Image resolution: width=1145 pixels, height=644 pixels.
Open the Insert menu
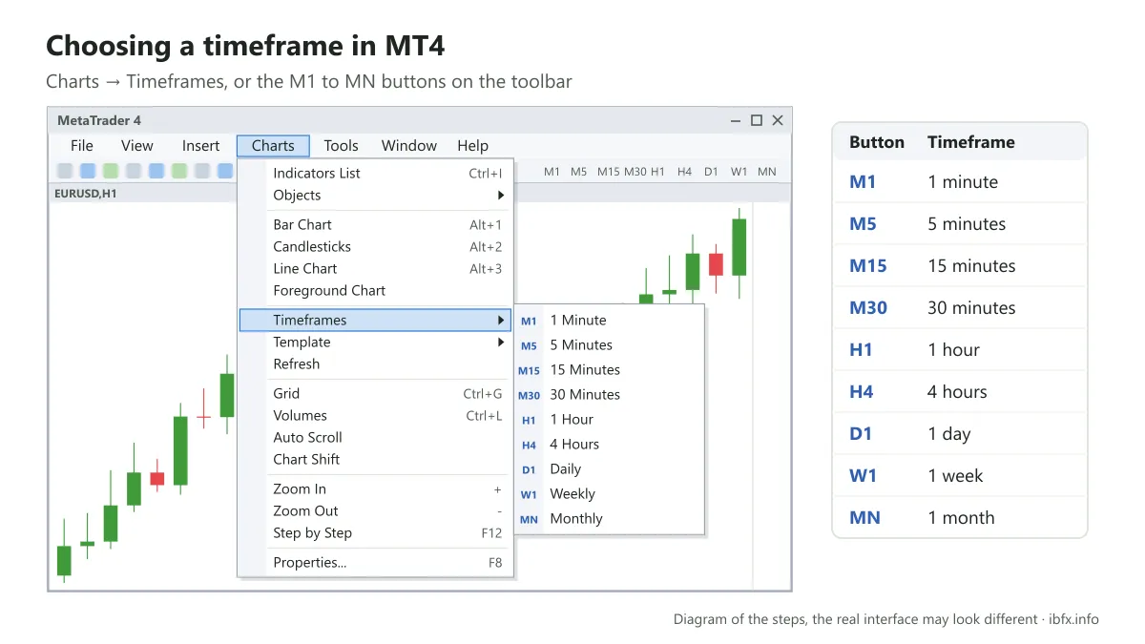click(x=200, y=146)
